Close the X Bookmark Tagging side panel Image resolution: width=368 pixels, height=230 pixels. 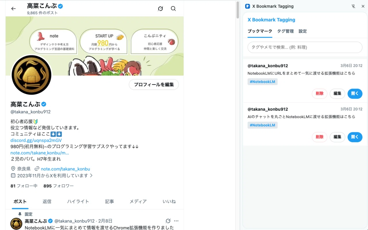click(363, 6)
